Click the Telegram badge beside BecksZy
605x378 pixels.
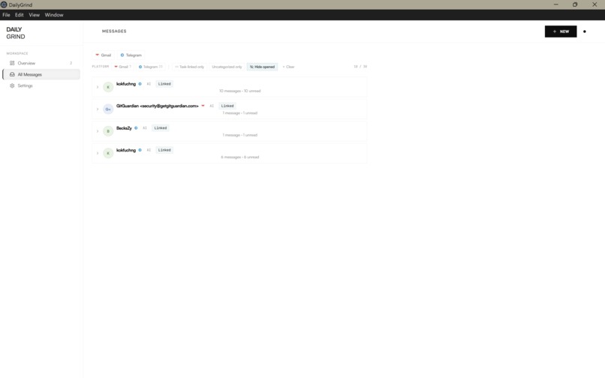pyautogui.click(x=136, y=127)
